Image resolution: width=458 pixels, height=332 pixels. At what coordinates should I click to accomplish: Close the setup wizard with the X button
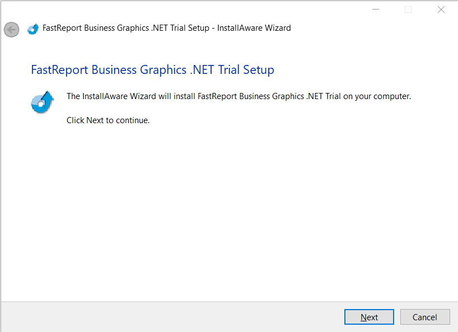pyautogui.click(x=441, y=9)
